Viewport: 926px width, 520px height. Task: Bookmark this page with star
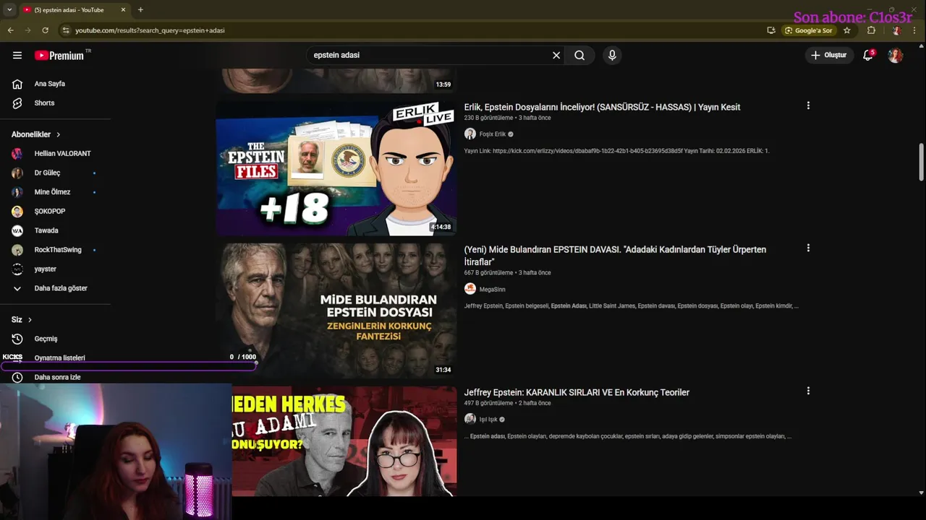point(847,30)
